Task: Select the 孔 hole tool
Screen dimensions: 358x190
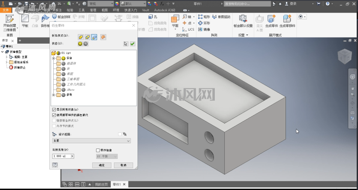Action: [x=153, y=17]
